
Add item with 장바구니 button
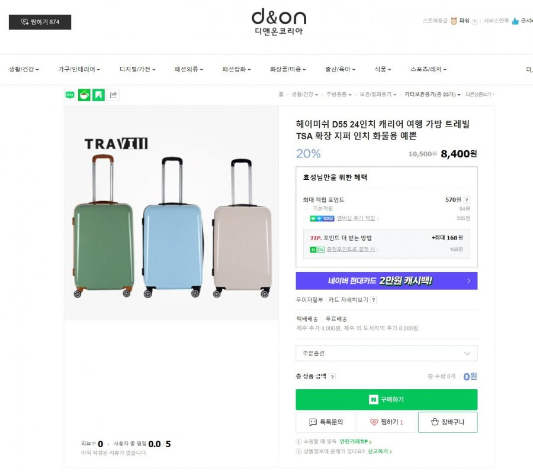tap(448, 422)
